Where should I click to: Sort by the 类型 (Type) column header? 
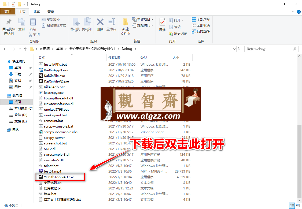[x=144, y=58]
